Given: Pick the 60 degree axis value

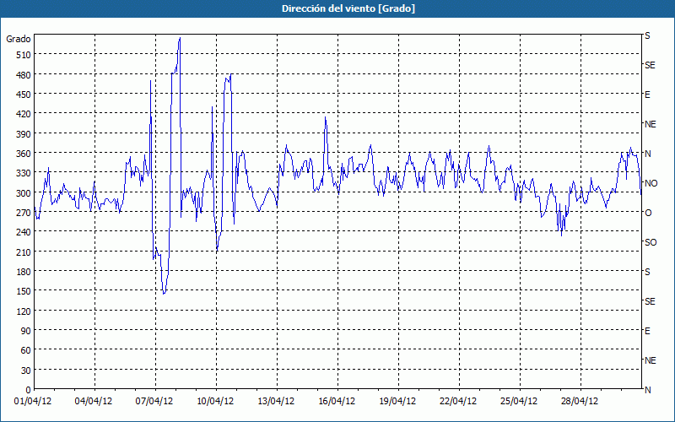Looking at the screenshot, I should click(x=26, y=350).
